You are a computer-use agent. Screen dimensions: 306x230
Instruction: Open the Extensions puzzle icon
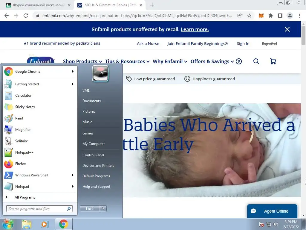pyautogui.click(x=271, y=16)
